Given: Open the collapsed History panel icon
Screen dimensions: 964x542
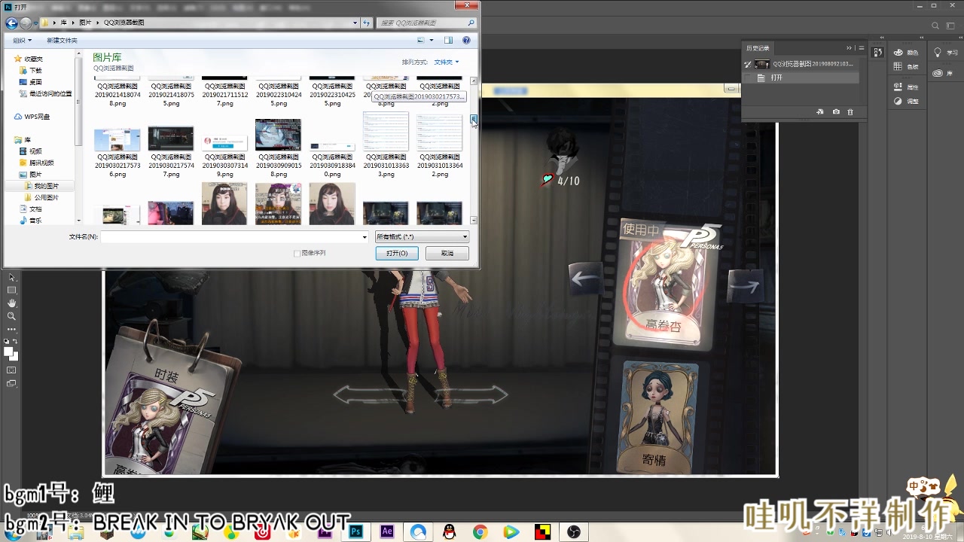Looking at the screenshot, I should tap(877, 52).
